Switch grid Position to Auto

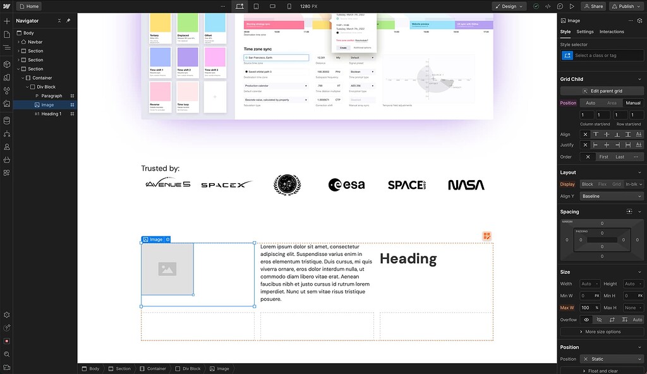coord(591,102)
